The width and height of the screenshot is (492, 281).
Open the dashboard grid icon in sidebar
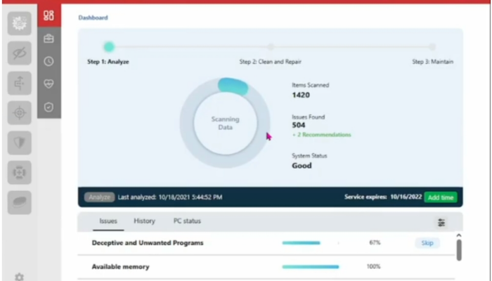pyautogui.click(x=48, y=15)
